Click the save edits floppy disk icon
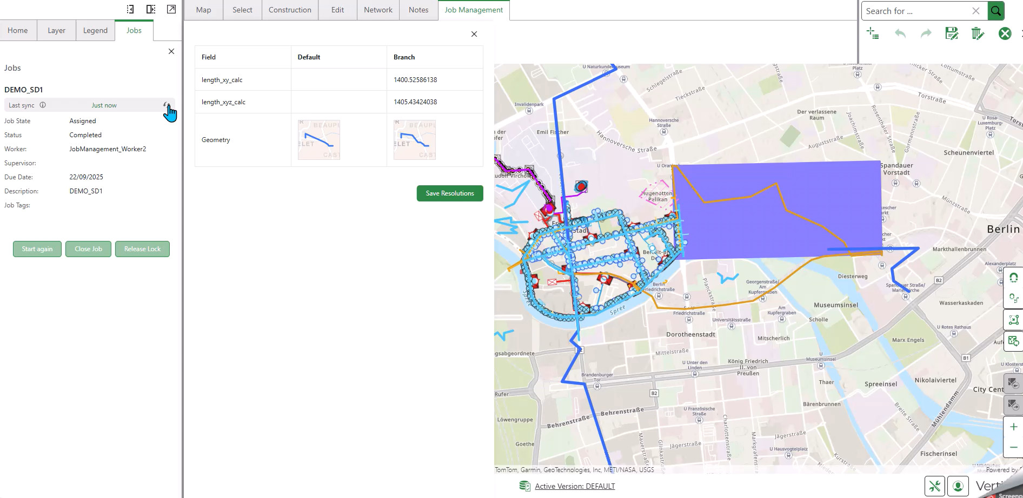Screen dimensions: 1023x498 (952, 33)
